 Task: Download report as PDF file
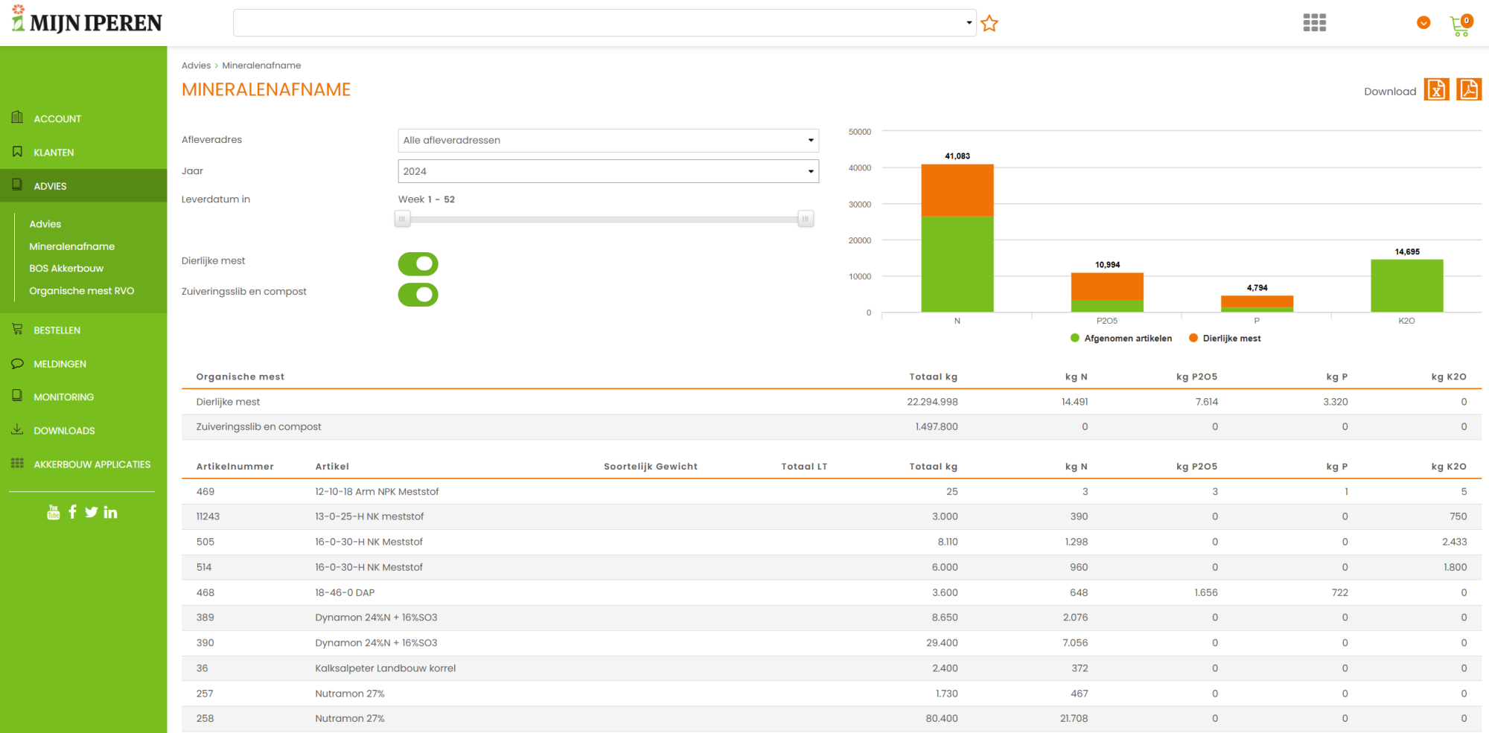[1468, 90]
